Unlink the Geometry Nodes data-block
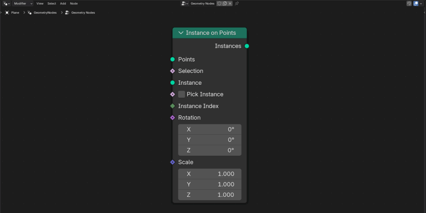 230,3
